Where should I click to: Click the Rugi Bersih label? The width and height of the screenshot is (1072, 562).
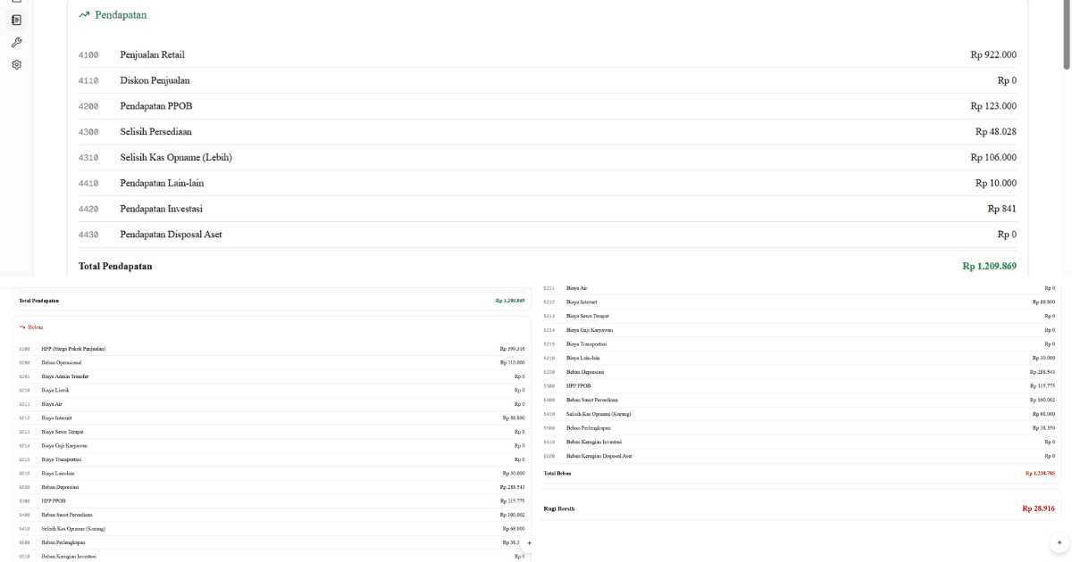[559, 508]
